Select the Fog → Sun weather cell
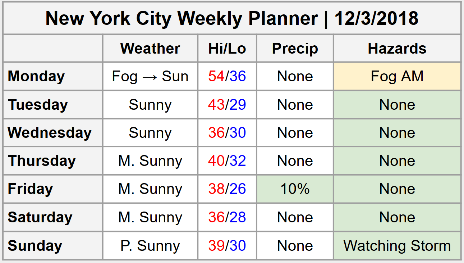This screenshot has height=263, width=464. (x=150, y=76)
